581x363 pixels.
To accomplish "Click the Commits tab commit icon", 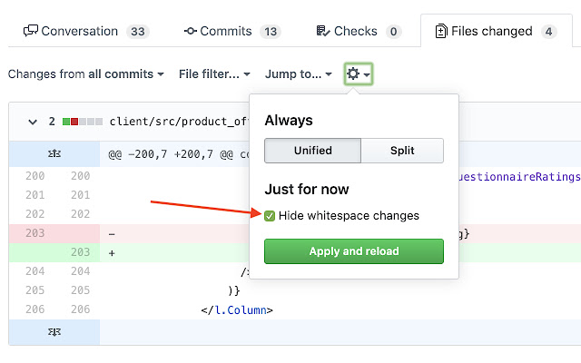I will pos(190,31).
